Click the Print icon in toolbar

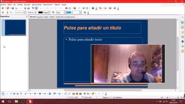28,8
